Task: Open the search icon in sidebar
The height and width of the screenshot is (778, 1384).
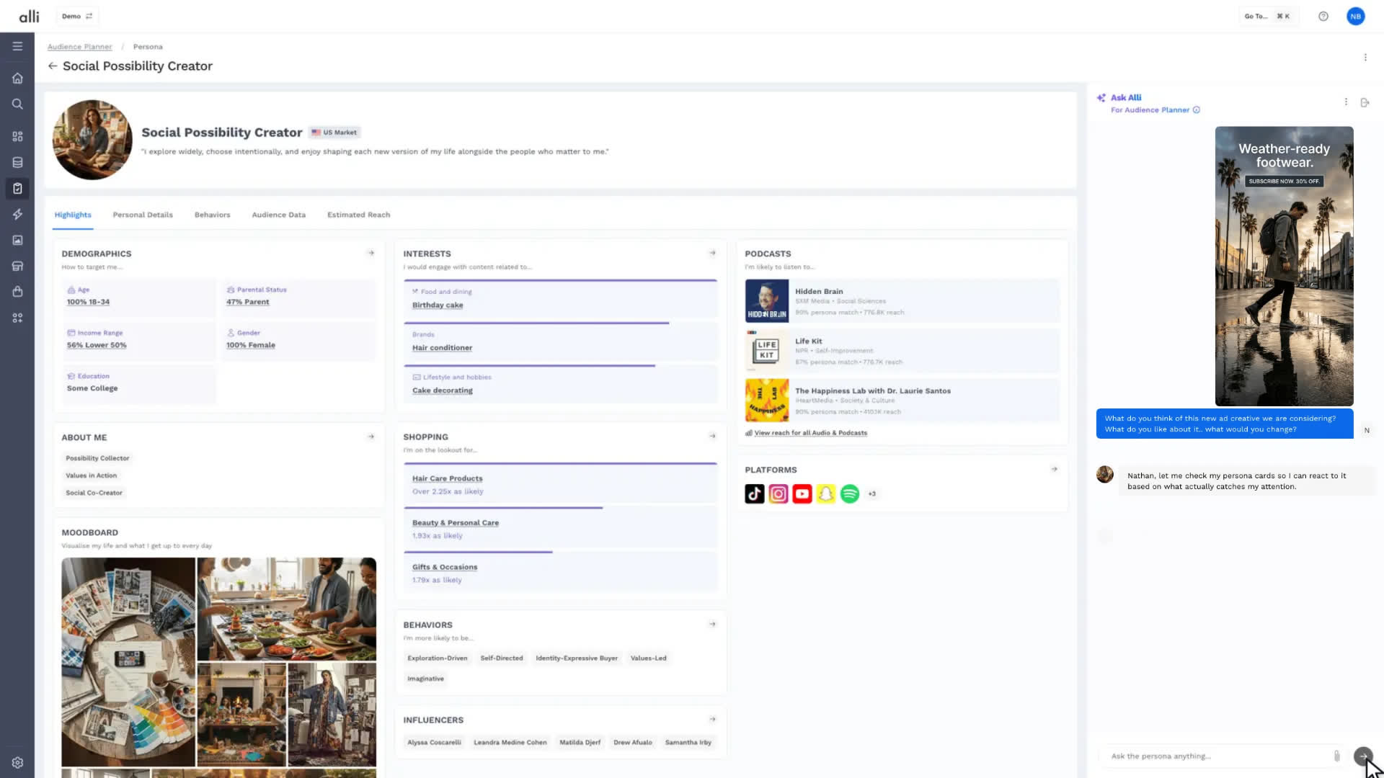Action: (x=17, y=104)
